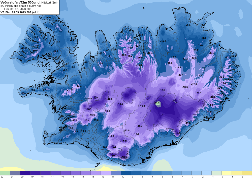
Task: Click the -18.5 temperature label
Action: [113, 147]
